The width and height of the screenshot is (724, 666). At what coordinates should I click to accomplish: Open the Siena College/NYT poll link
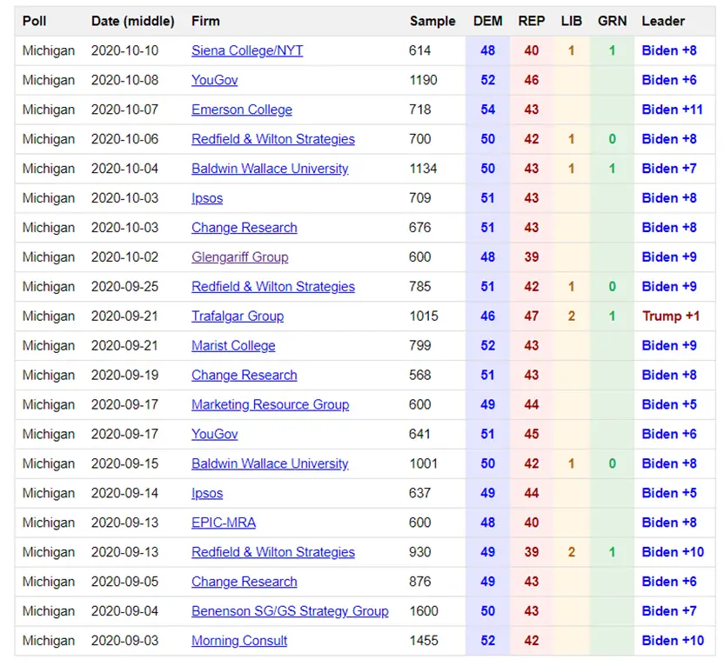pyautogui.click(x=247, y=50)
